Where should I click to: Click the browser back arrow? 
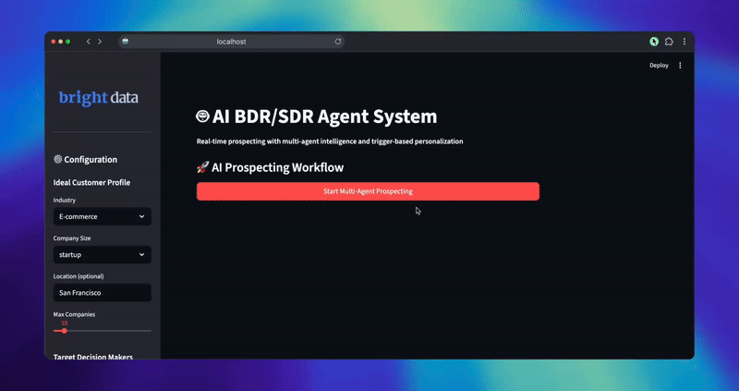(x=88, y=42)
